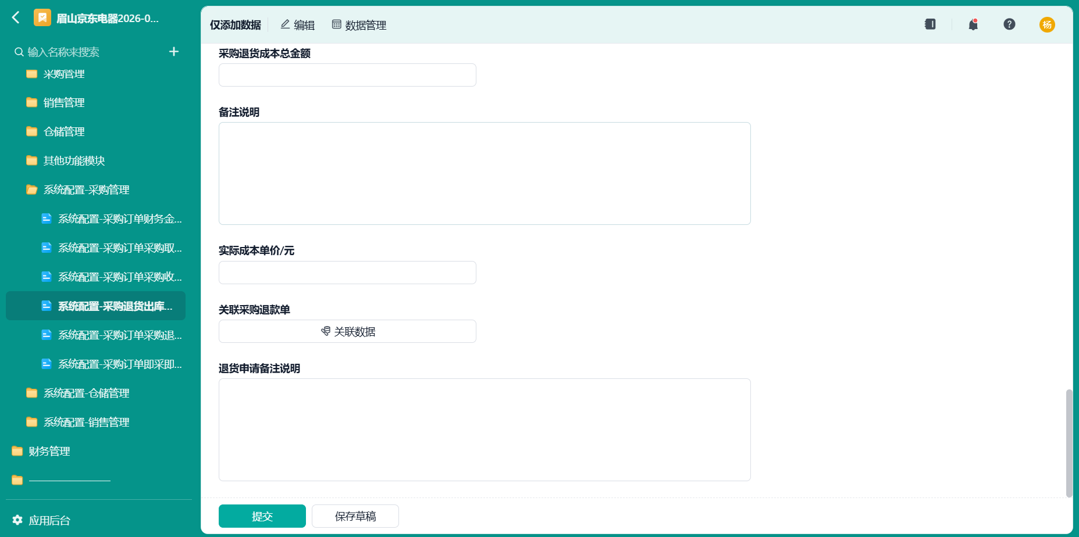Switch to 数据管理 tab
1079x537 pixels.
(359, 25)
